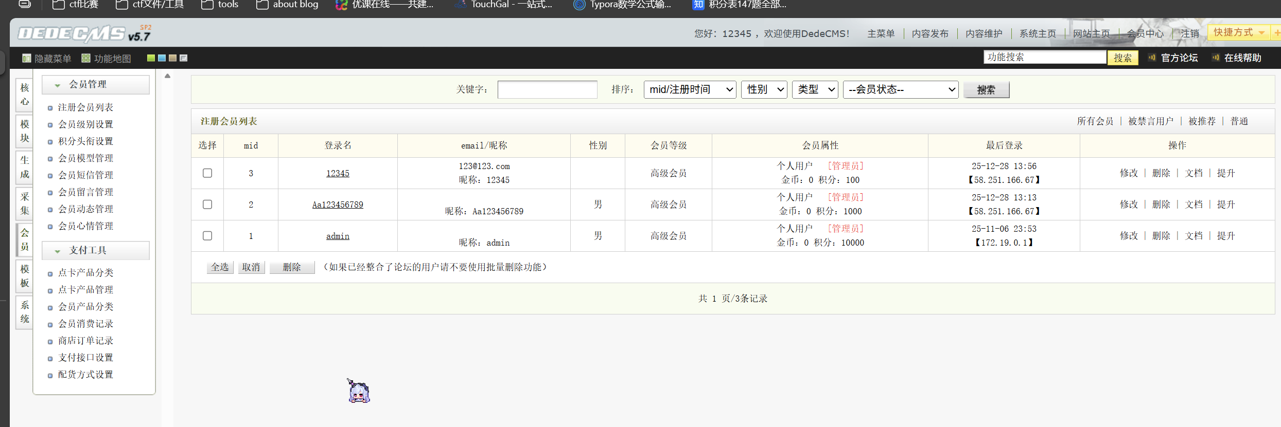
Task: Open the 类型 type dropdown
Action: point(815,89)
